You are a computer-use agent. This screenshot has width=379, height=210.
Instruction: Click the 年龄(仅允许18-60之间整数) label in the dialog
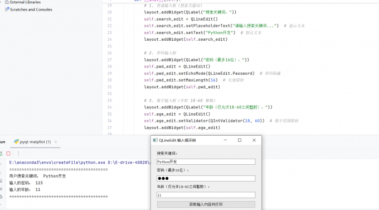(183, 187)
